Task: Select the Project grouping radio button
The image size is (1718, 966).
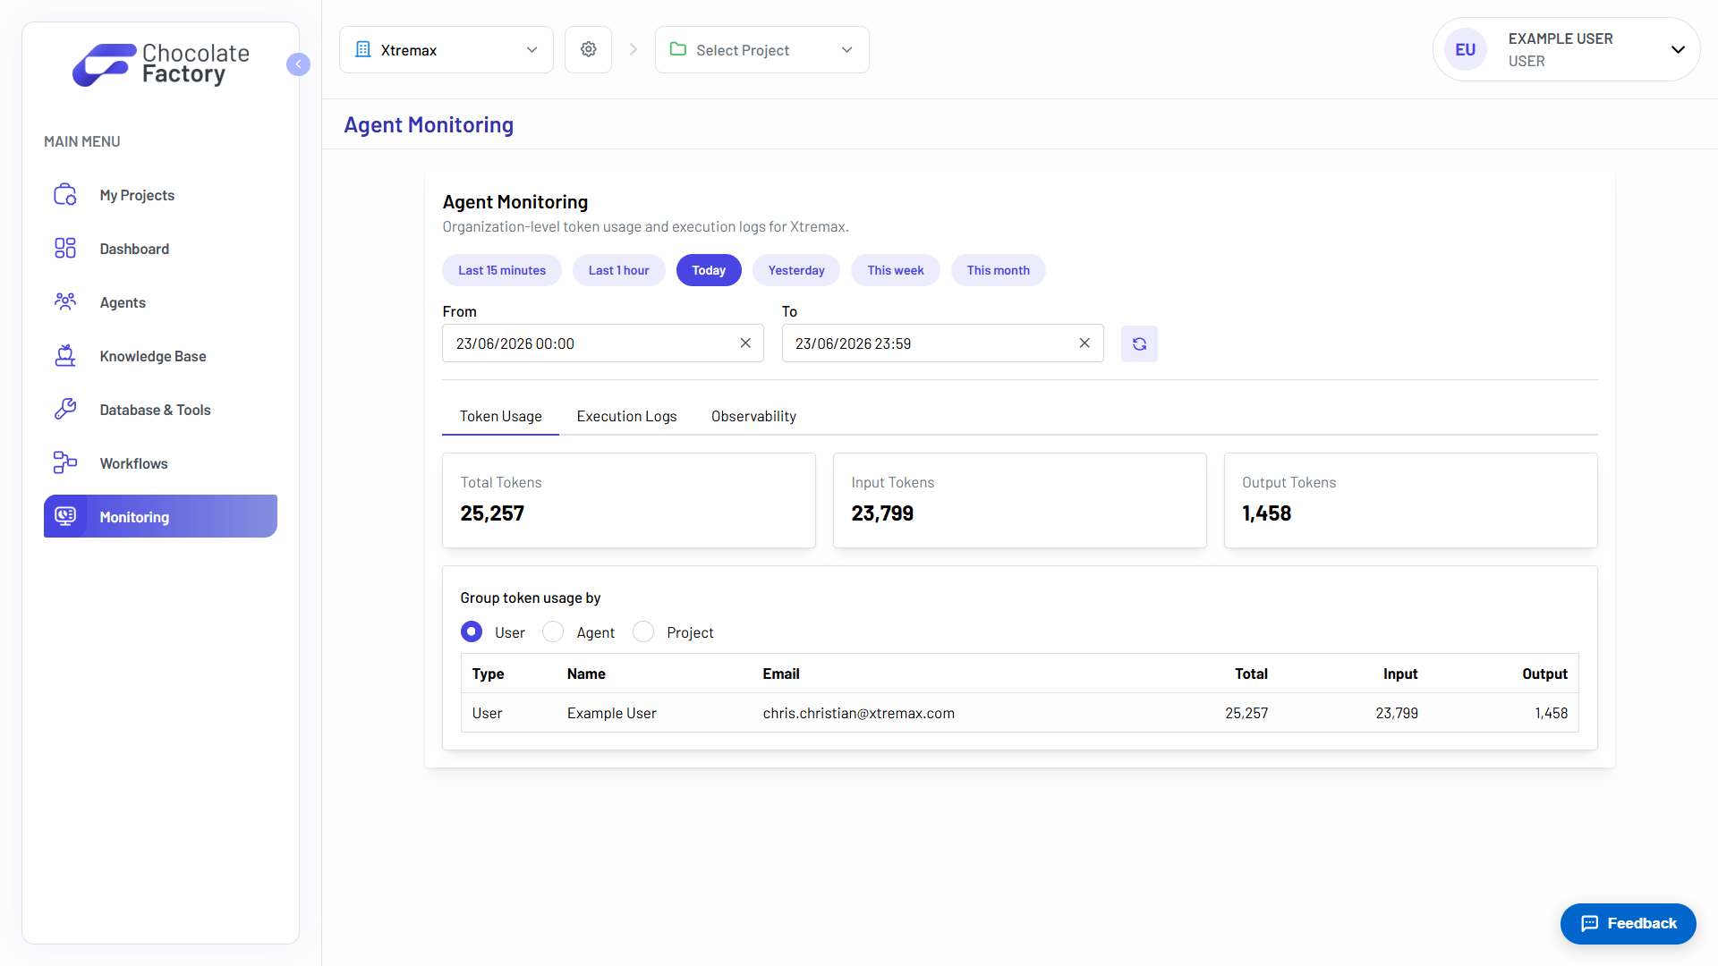Action: [x=643, y=632]
